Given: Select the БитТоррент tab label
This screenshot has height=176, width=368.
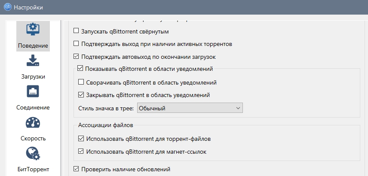Looking at the screenshot, I should point(33,169).
